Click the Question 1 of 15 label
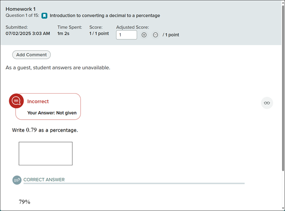Viewport: 285px width, 211px height. (x=22, y=16)
